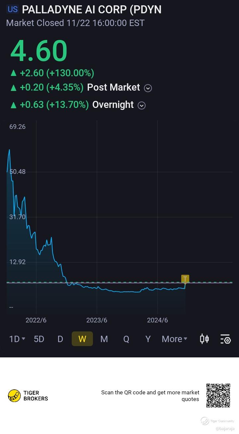Tap the Market Closed timestamp text
Screen dimensions: 239x434
pos(75,23)
